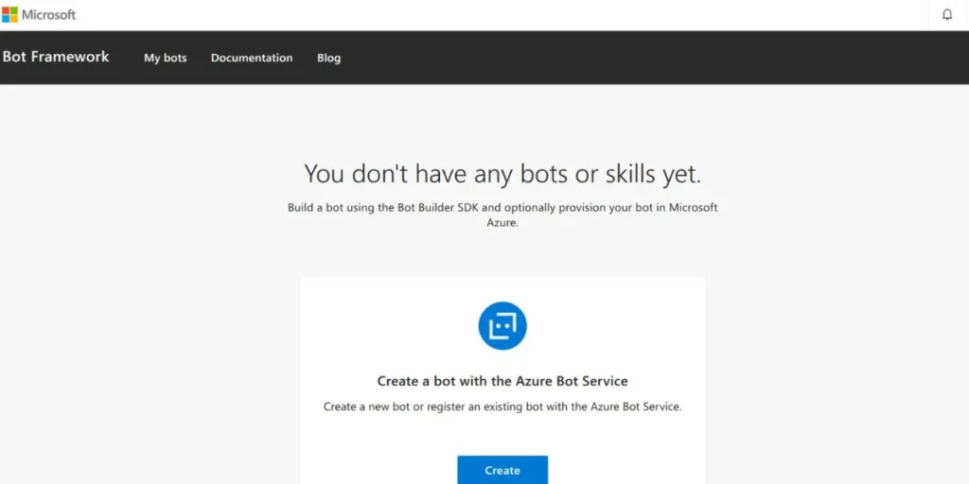The width and height of the screenshot is (969, 484).
Task: Open the Documentation menu item
Action: click(252, 58)
